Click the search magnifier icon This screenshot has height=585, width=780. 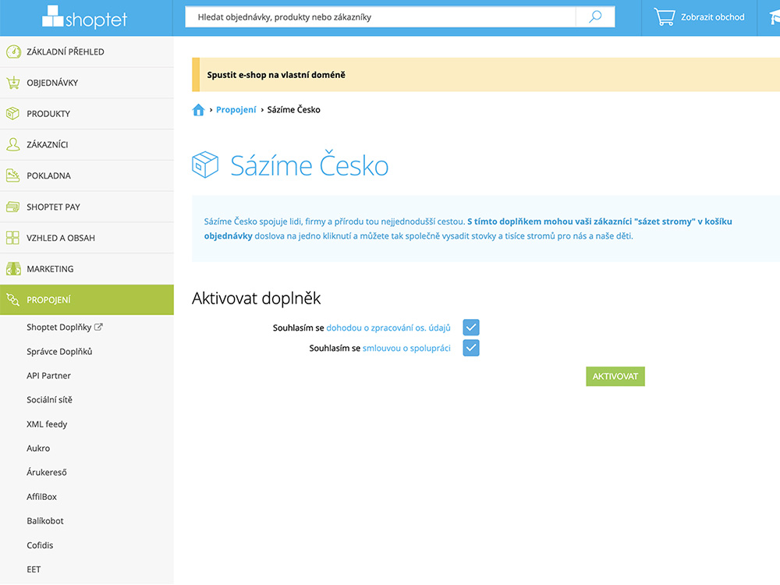595,17
